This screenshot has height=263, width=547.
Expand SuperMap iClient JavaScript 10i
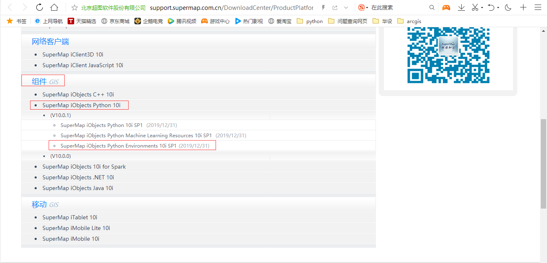82,65
